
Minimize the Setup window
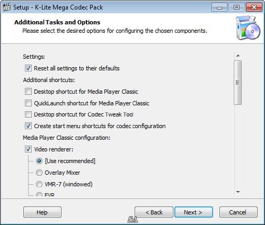[219, 7]
